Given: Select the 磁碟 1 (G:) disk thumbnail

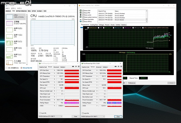Looking at the screenshot, I should point(10,37).
